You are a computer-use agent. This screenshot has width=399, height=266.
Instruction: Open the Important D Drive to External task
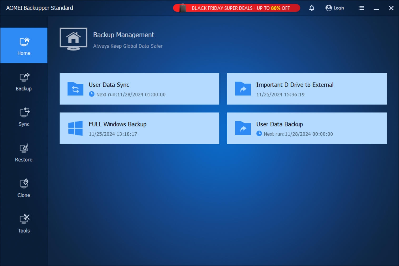click(x=307, y=89)
